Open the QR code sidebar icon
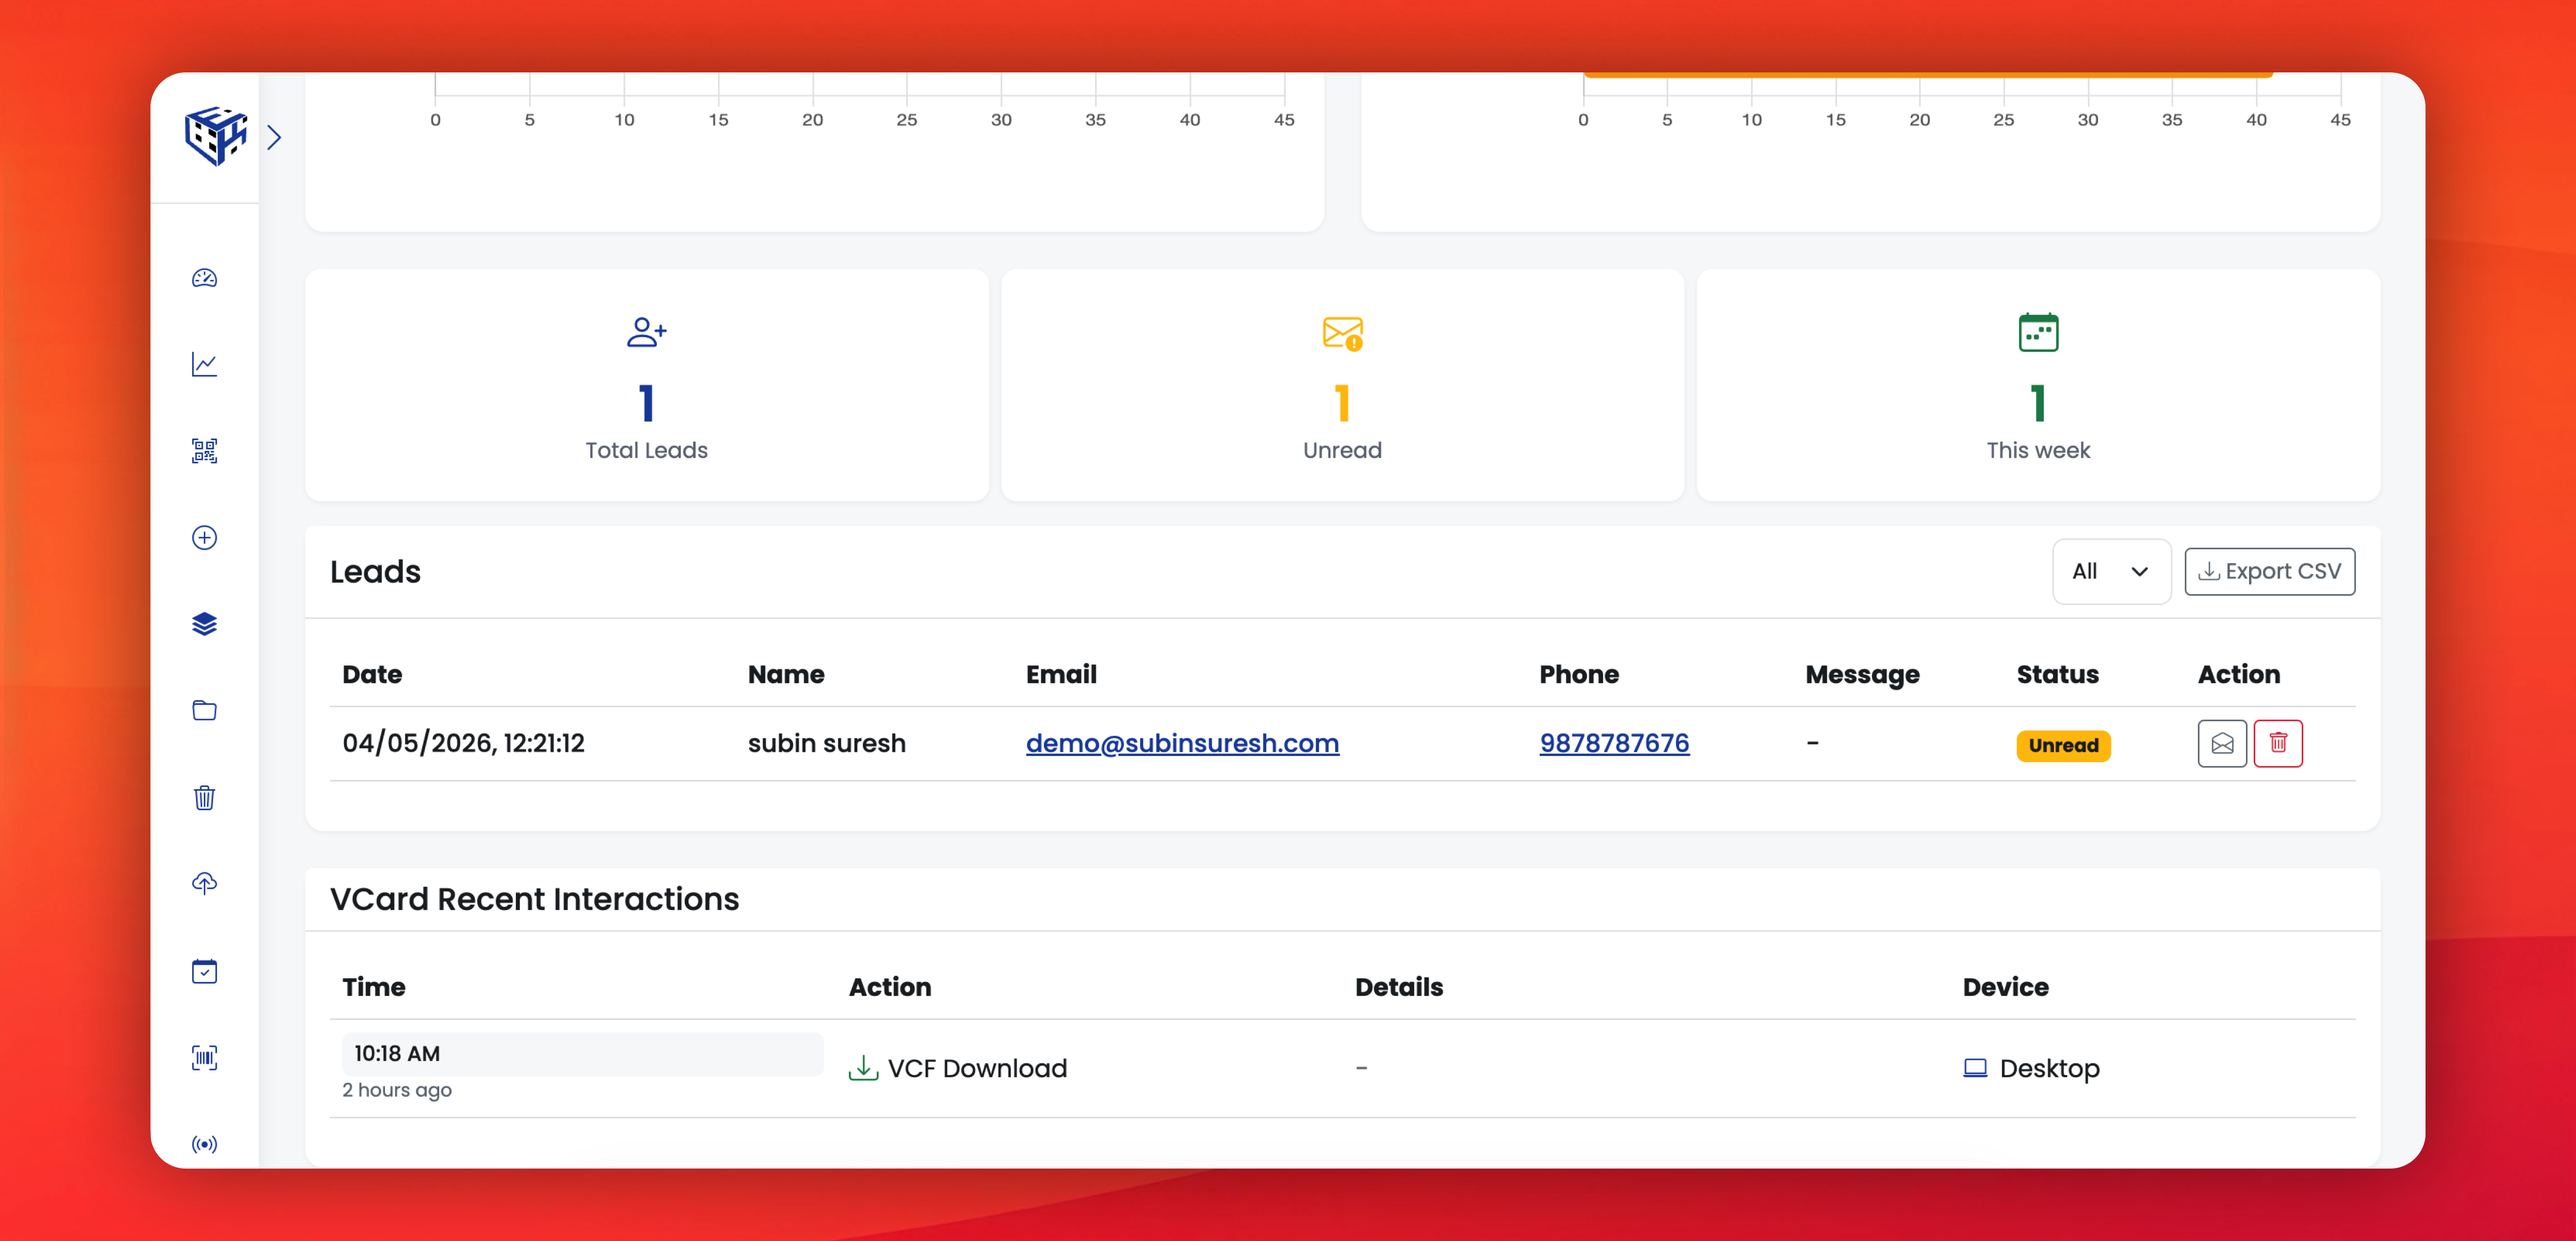 tap(204, 451)
